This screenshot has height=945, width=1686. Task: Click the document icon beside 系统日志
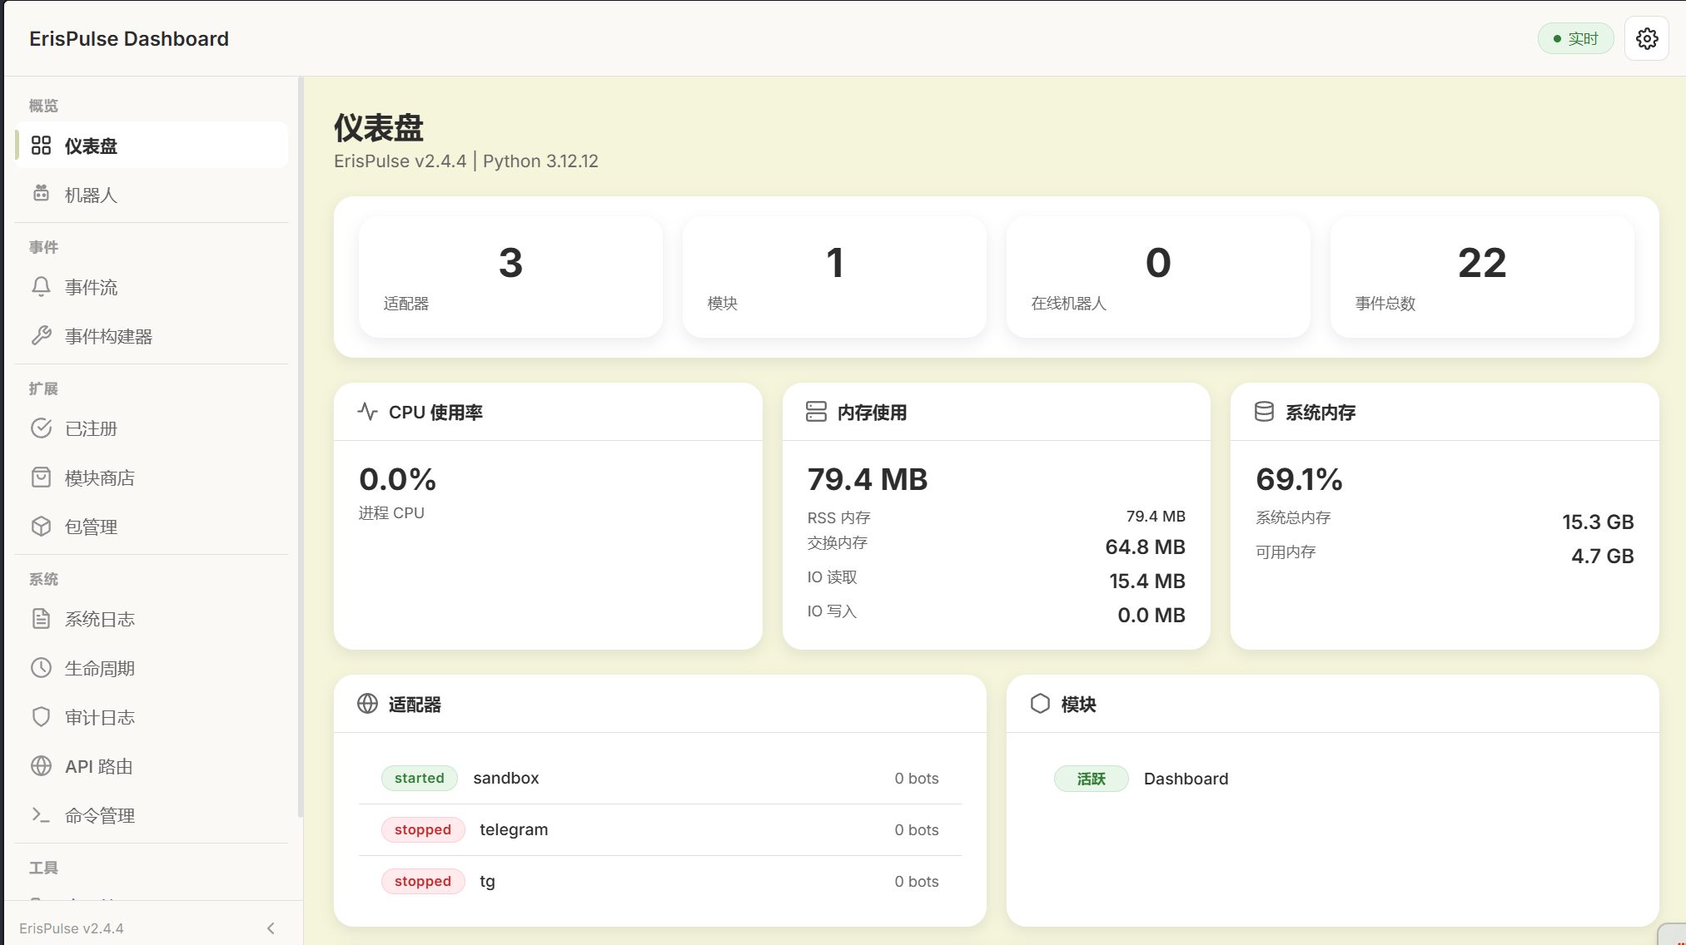[41, 619]
